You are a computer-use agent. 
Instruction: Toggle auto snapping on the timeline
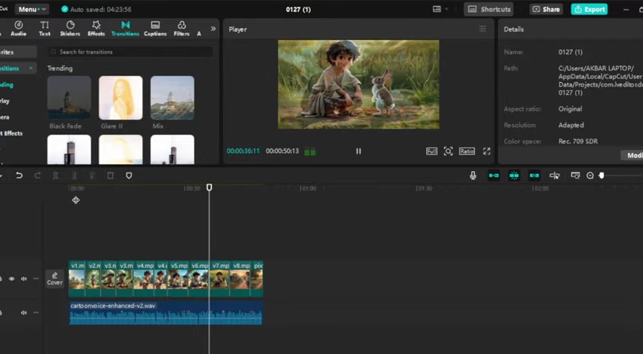click(x=513, y=175)
